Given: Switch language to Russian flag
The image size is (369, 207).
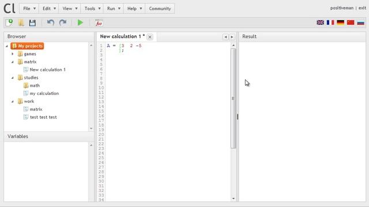Looking at the screenshot, I should 360,22.
